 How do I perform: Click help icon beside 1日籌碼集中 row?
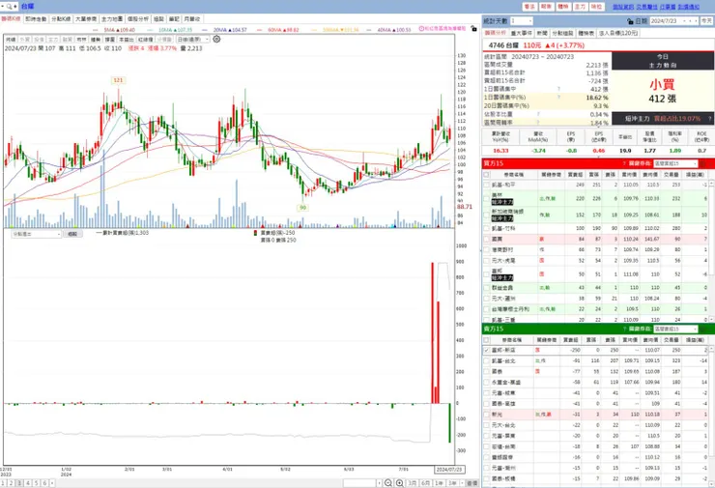(x=558, y=89)
